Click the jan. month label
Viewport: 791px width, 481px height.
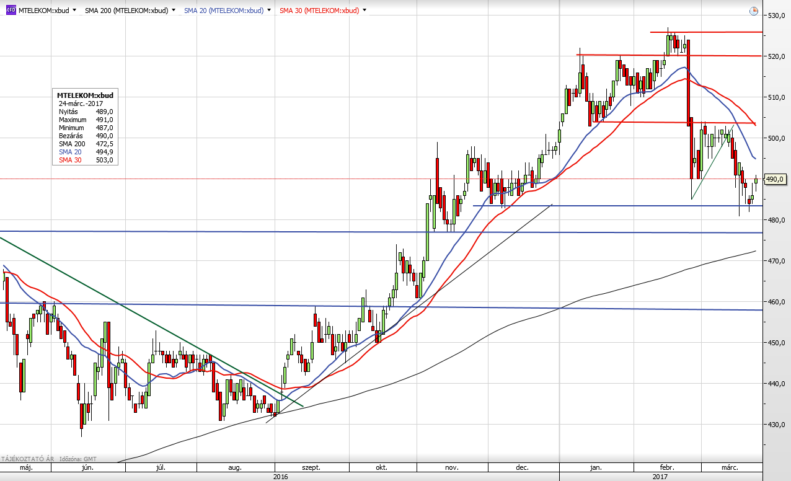click(x=595, y=467)
